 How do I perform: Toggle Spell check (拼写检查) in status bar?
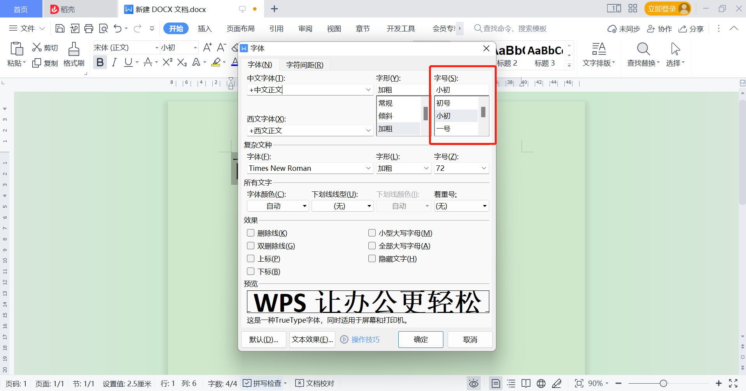[262, 384]
